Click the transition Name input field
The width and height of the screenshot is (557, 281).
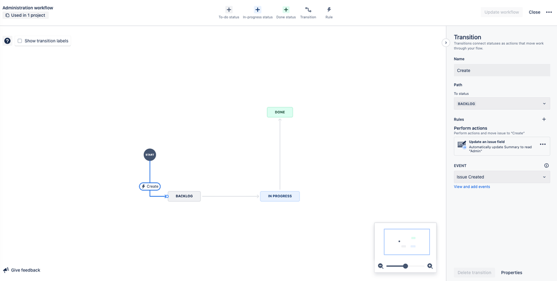[x=502, y=70]
